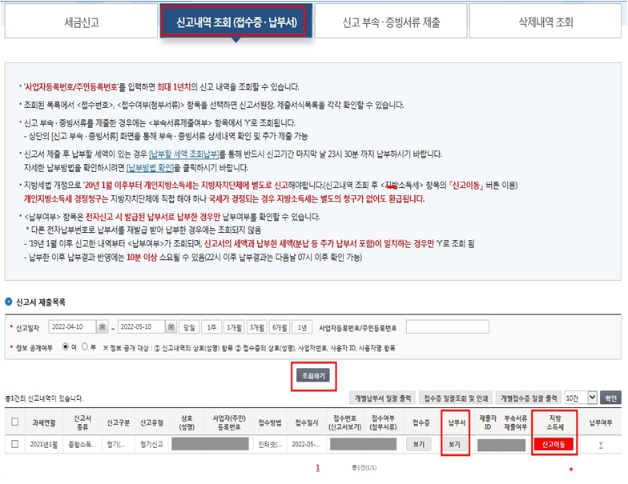This screenshot has height=484, width=628.
Task: Pick the 6개월 date range button
Action: click(x=280, y=327)
